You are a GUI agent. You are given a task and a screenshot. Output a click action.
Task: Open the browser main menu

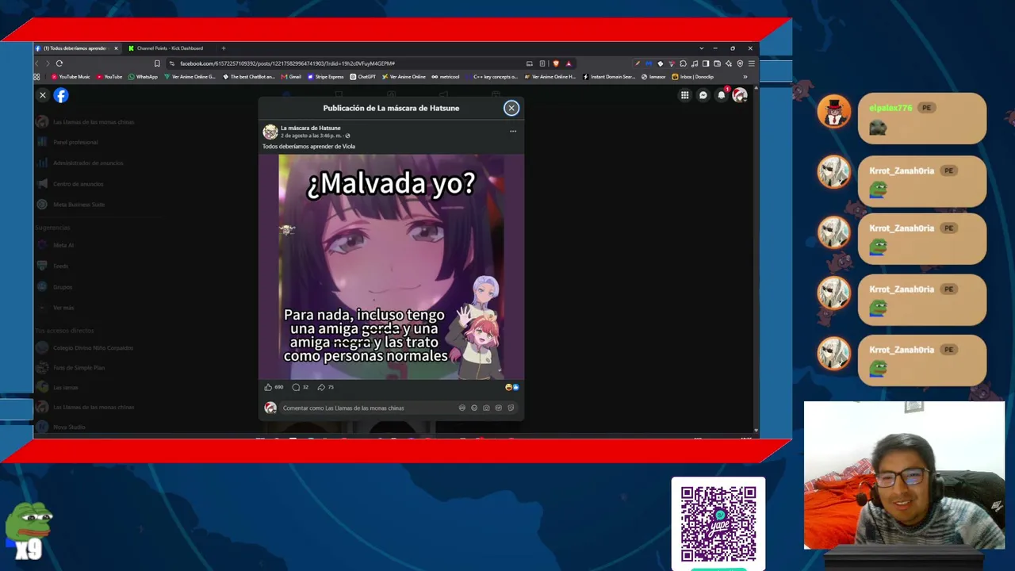752,63
